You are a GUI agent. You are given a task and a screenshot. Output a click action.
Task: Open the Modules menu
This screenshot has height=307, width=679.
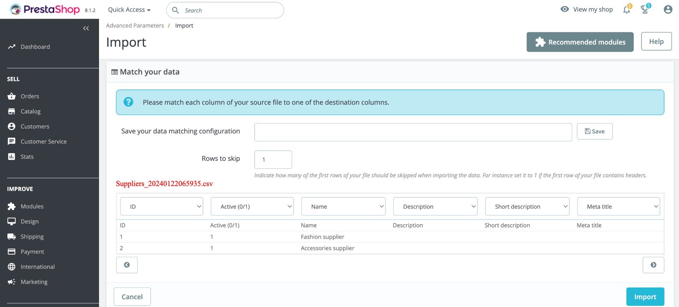point(32,206)
